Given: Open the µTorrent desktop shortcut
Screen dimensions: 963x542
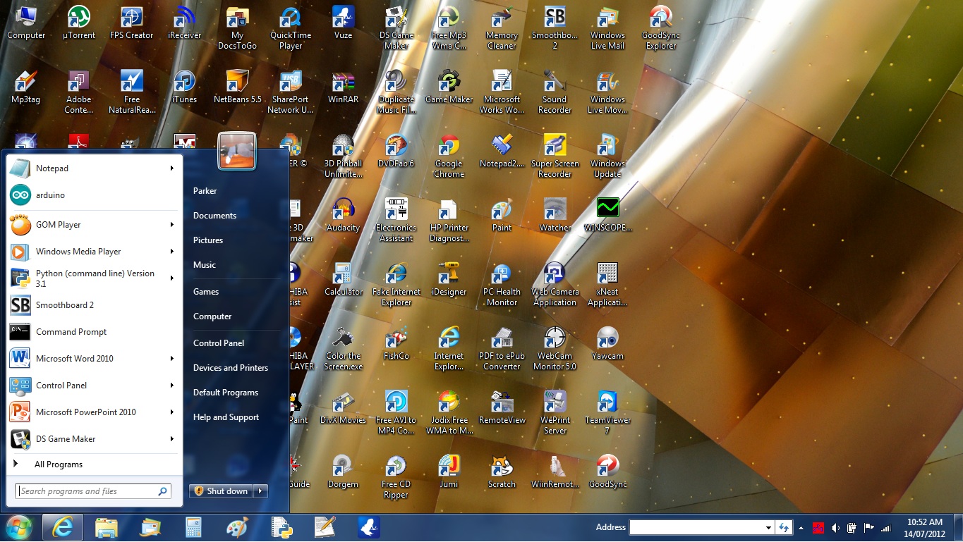Looking at the screenshot, I should click(79, 22).
